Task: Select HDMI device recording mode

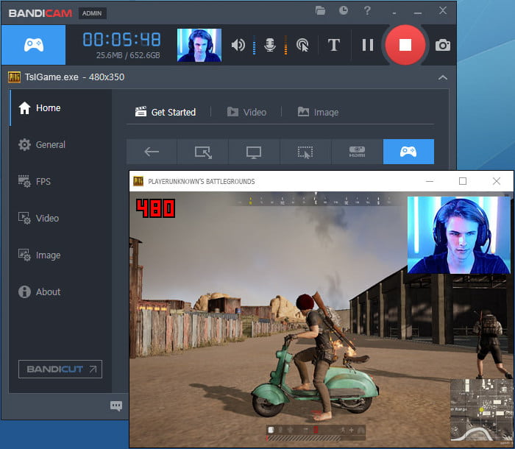Action: point(358,152)
